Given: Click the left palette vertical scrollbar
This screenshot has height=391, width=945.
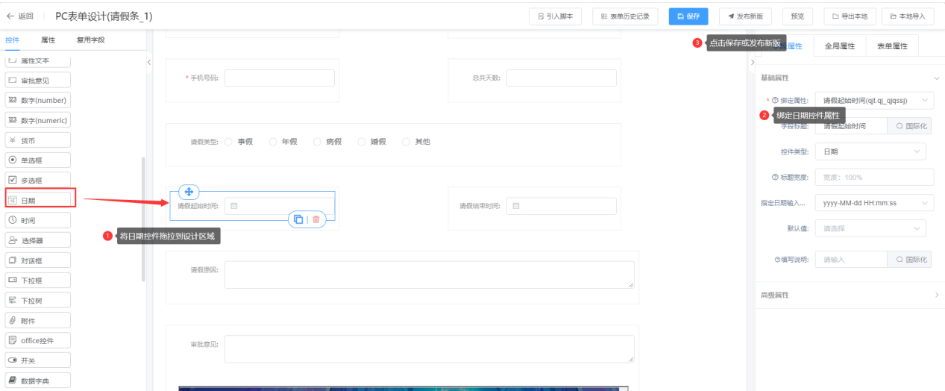Looking at the screenshot, I should tap(144, 216).
